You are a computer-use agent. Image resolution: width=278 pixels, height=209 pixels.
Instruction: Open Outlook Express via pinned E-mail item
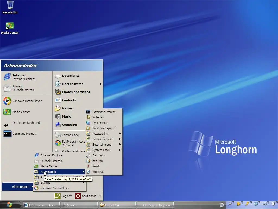tap(27, 88)
